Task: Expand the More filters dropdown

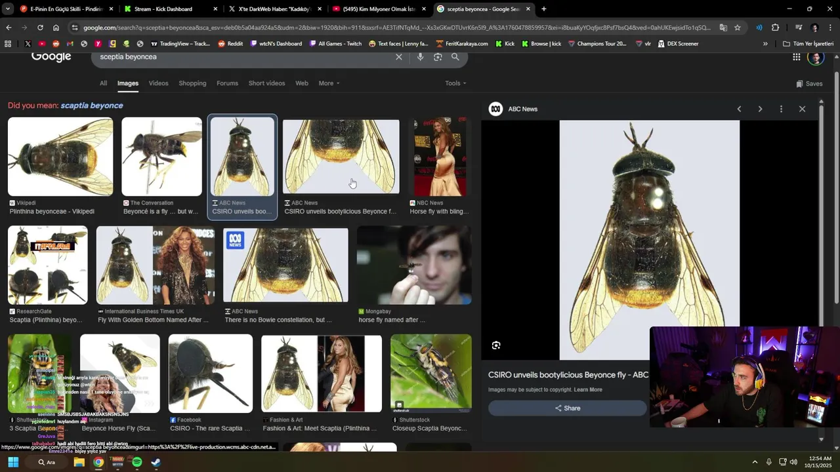Action: (329, 83)
